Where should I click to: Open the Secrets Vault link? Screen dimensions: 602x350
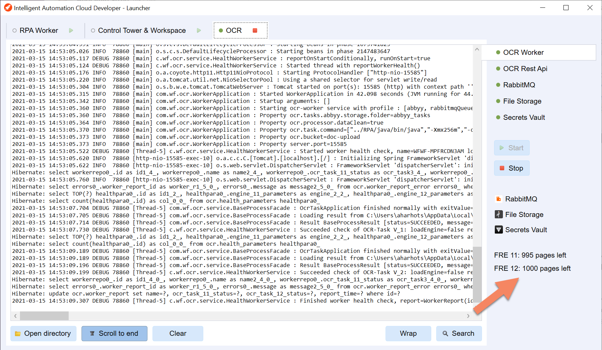click(526, 230)
